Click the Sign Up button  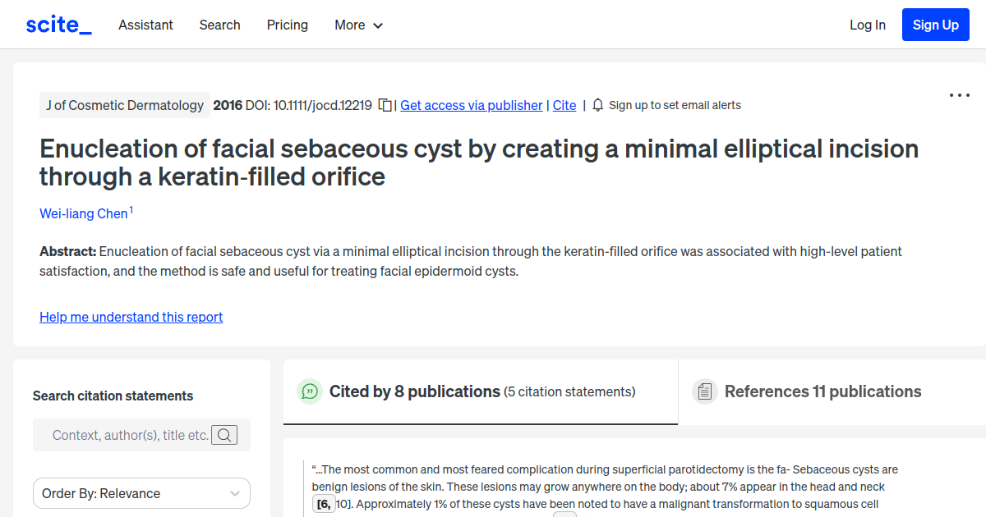click(935, 24)
